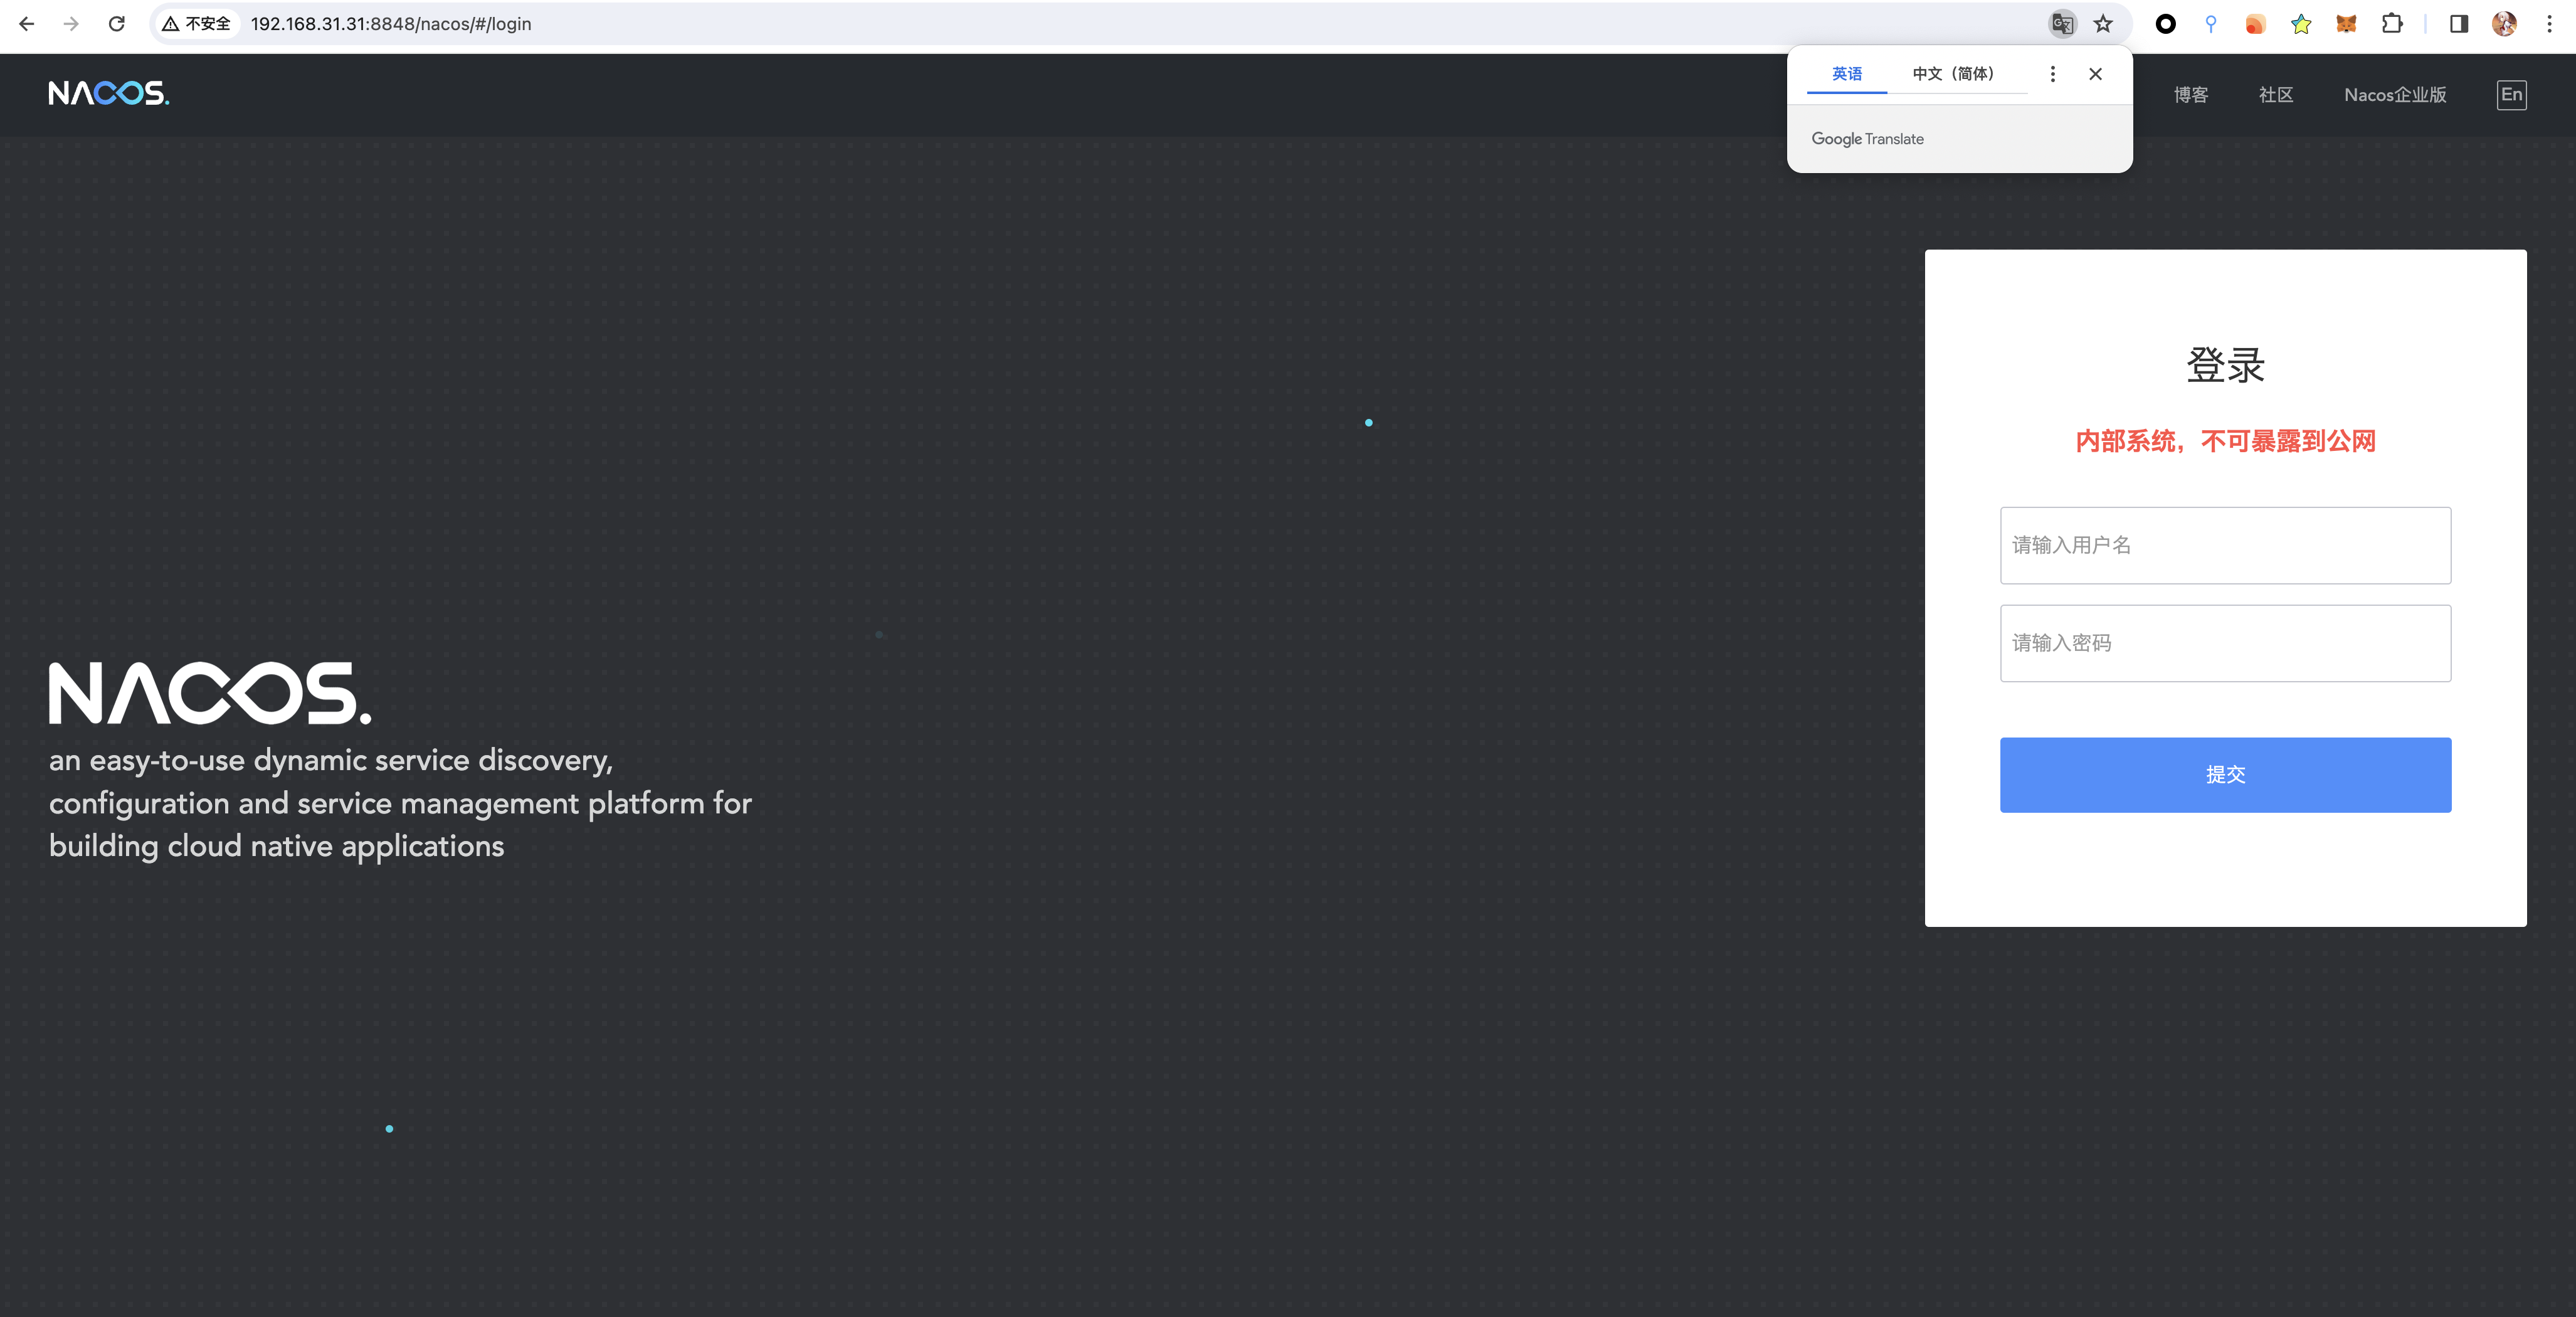2576x1317 pixels.
Task: Close the Google Translate popup
Action: (2096, 74)
